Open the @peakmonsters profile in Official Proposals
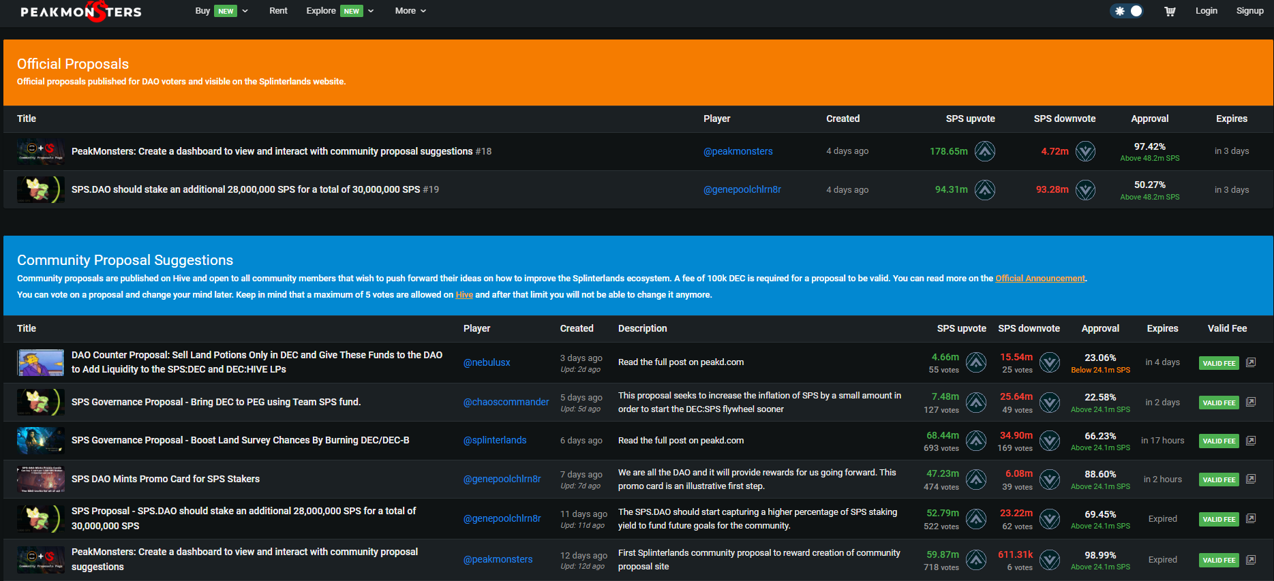 coord(738,151)
